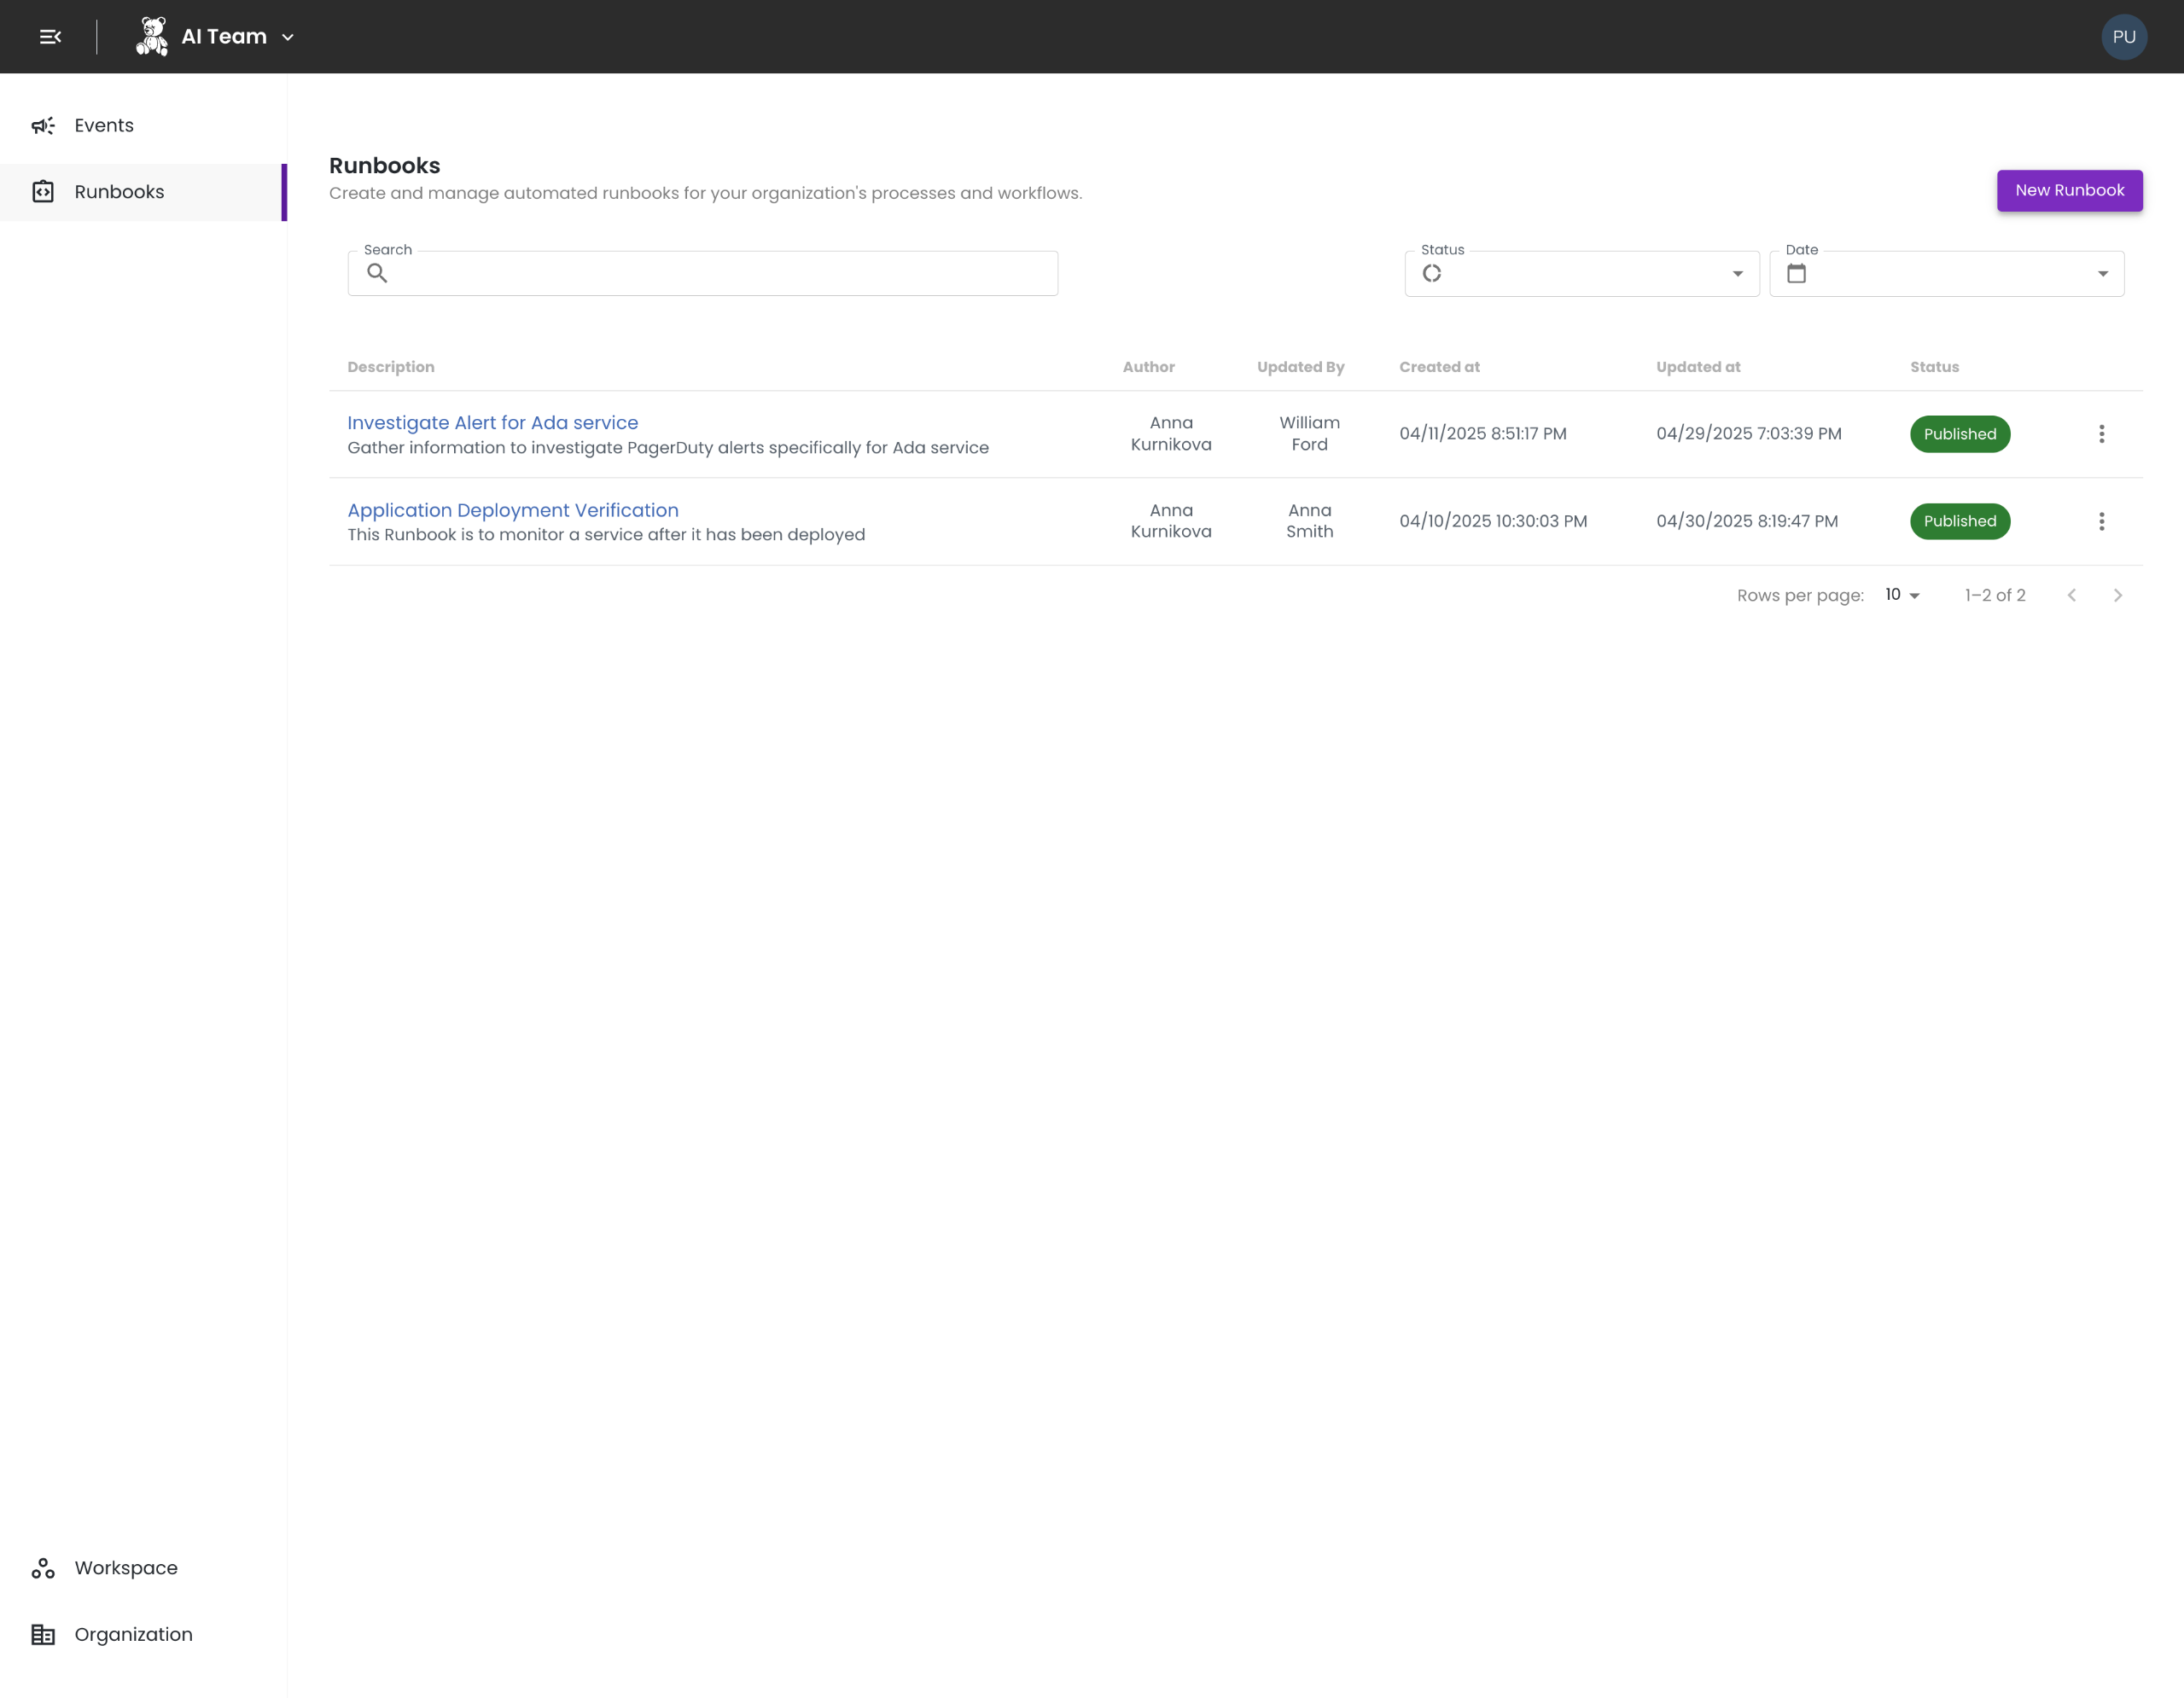Open options menu for Application Deployment Verification
The image size is (2184, 1698).
click(2101, 521)
